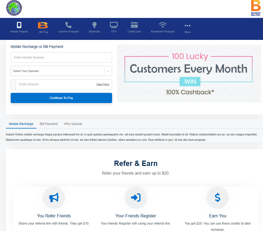The width and height of the screenshot is (263, 231).
Task: Choose the Landline Postpaid handset icon
Action: pos(68,25)
